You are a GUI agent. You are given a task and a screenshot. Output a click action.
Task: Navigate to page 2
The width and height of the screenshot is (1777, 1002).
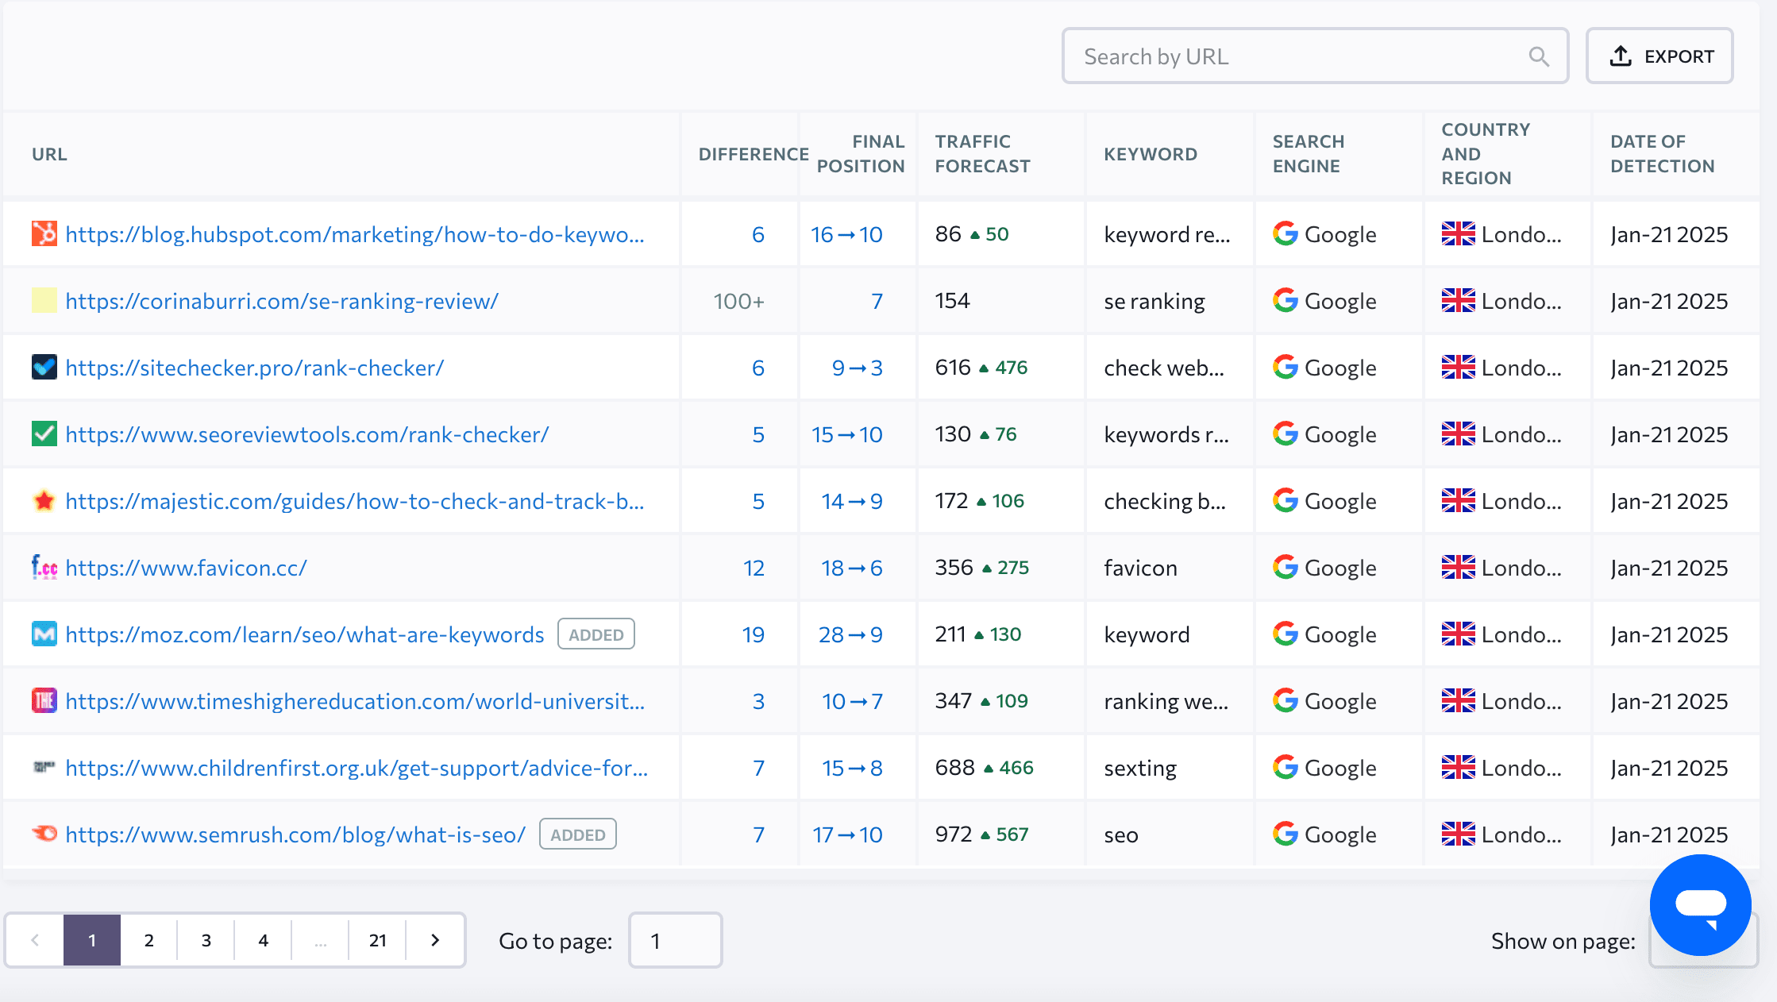coord(148,940)
